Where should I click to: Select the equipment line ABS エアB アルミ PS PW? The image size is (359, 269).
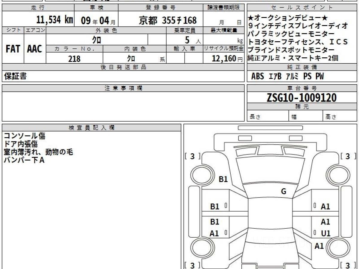point(287,77)
